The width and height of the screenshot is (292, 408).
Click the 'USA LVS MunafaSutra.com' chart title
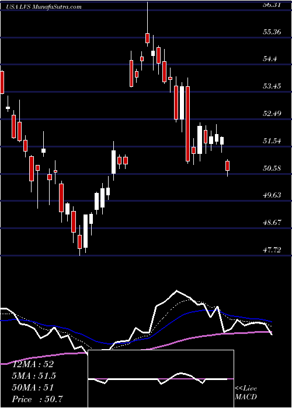point(44,7)
